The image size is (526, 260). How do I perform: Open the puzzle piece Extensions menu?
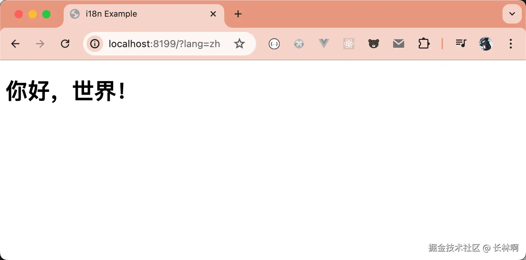pyautogui.click(x=424, y=44)
